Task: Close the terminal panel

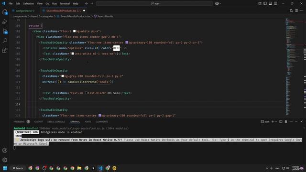Action: tap(302, 122)
